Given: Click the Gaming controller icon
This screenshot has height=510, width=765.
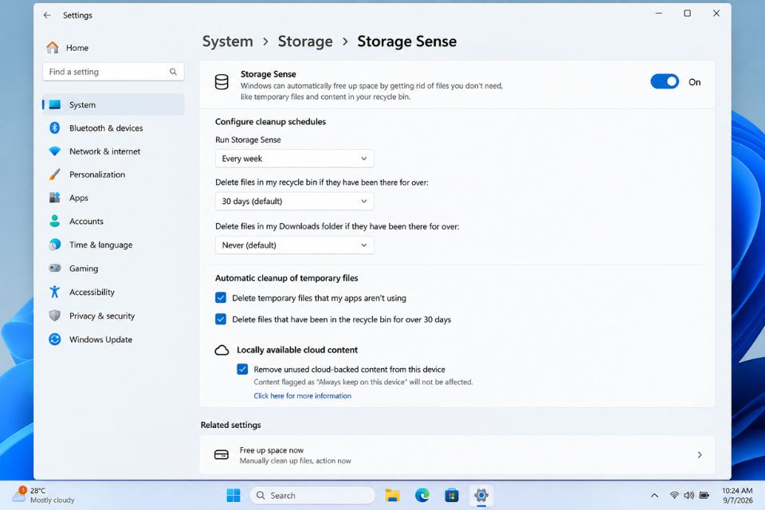Looking at the screenshot, I should click(55, 268).
